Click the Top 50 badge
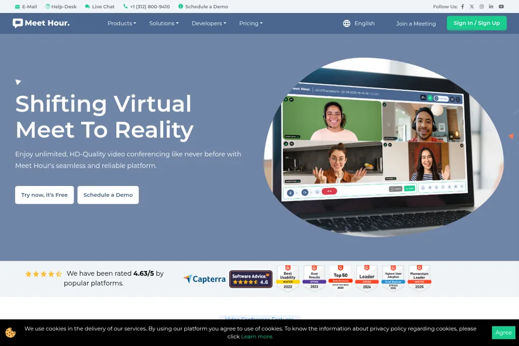The image size is (519, 346). [340, 278]
